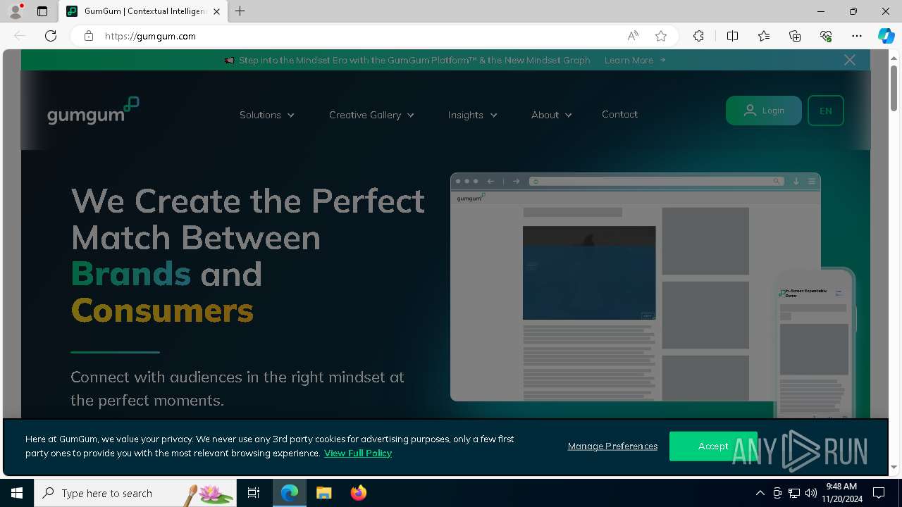This screenshot has width=902, height=507.
Task: Close the GumGum browser tab
Action: pyautogui.click(x=216, y=11)
